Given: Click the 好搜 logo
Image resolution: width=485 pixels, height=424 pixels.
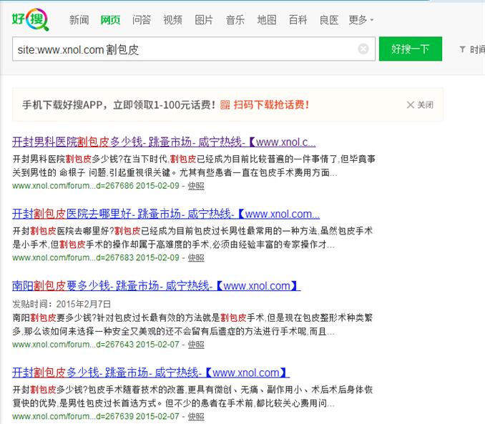Looking at the screenshot, I should [x=30, y=19].
